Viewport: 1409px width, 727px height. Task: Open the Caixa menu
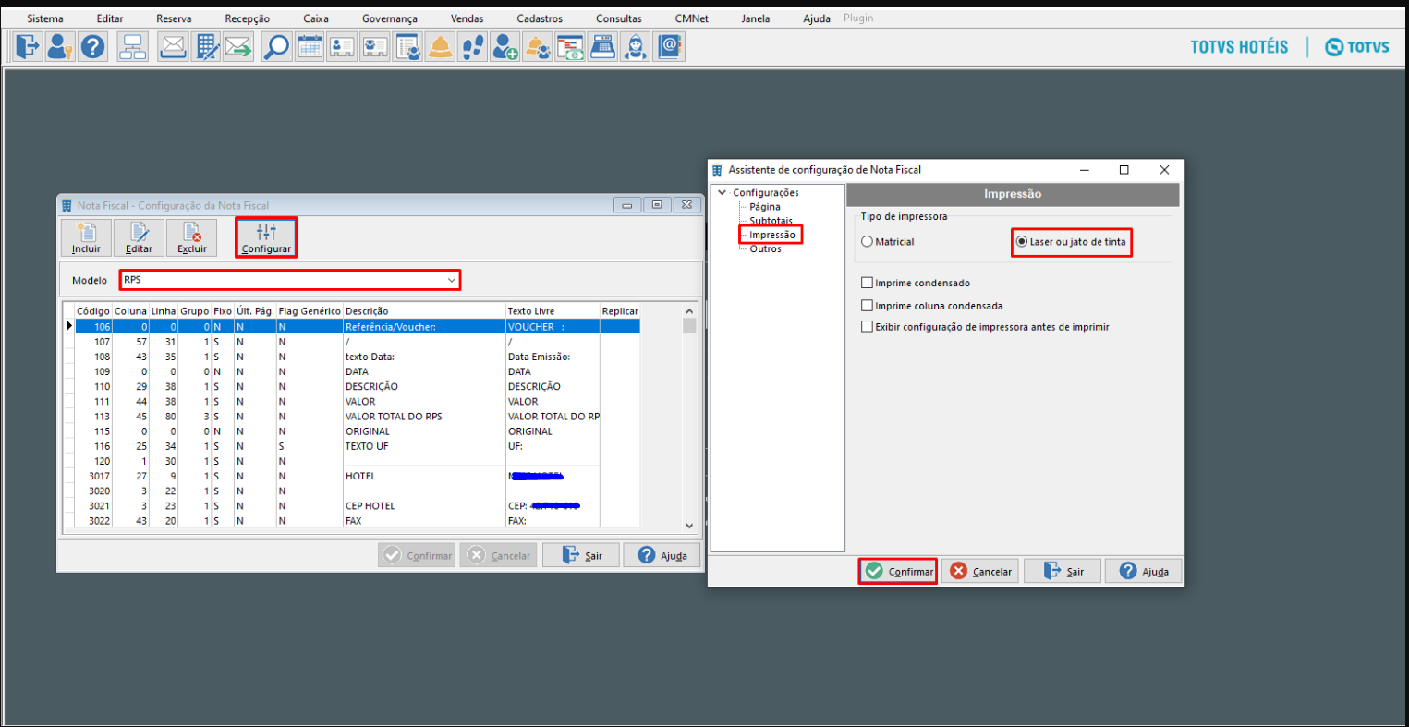[316, 18]
